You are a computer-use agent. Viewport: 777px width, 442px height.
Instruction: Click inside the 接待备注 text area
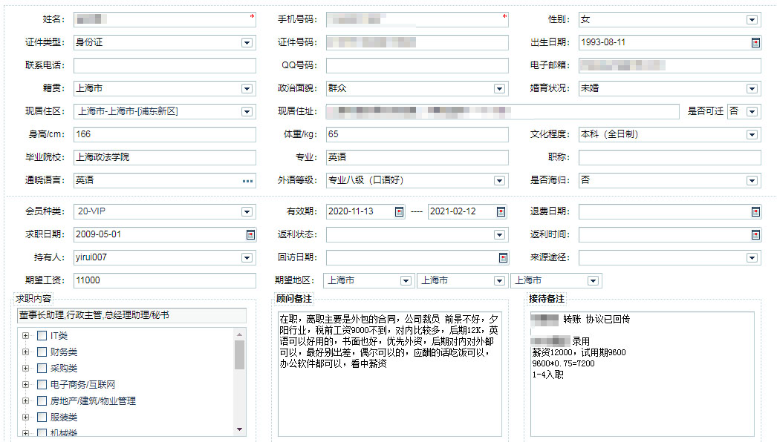pyautogui.click(x=643, y=374)
